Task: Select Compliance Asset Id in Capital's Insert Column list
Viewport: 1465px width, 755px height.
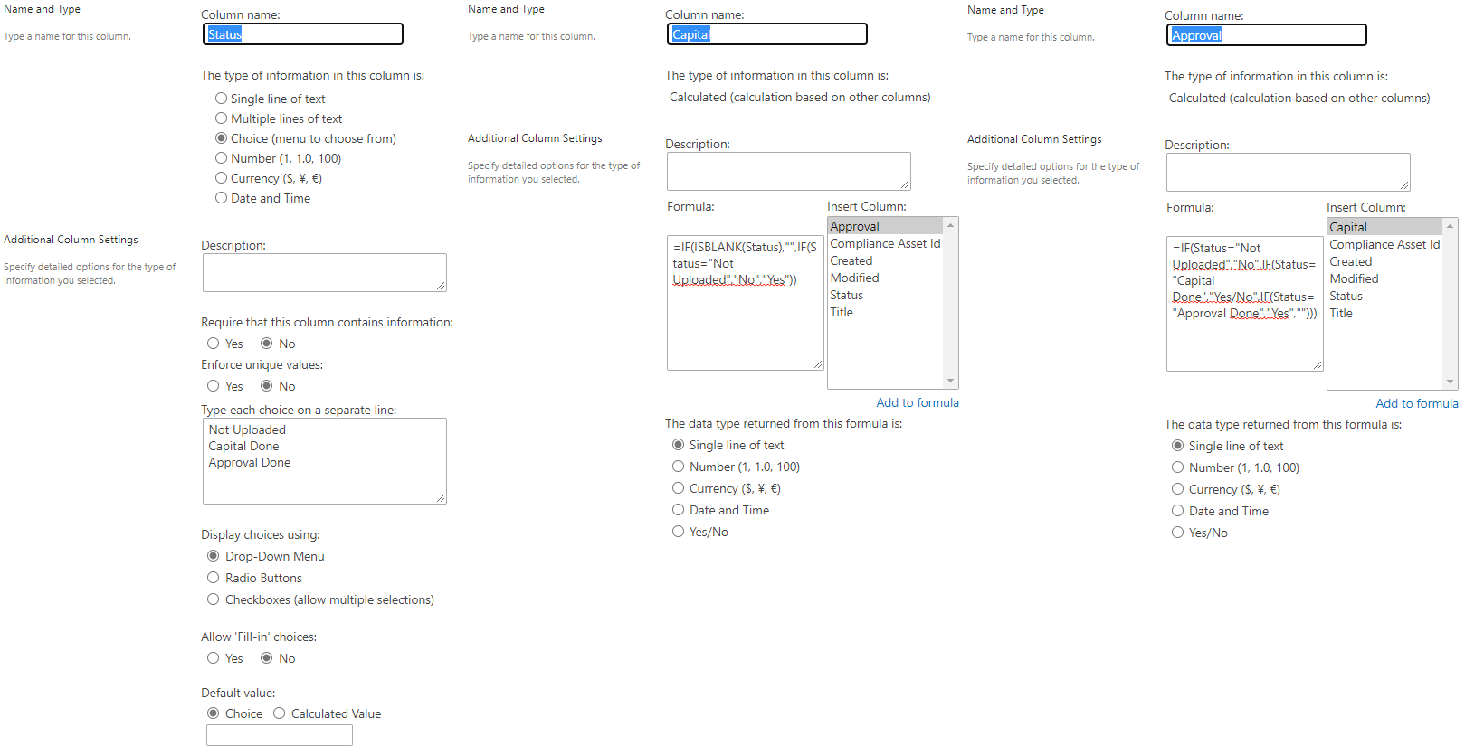Action: [x=885, y=243]
